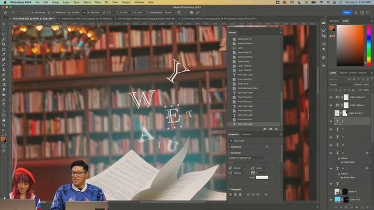The height and width of the screenshot is (210, 374).
Task: Collapse the Character section in Properties
Action: coord(229,153)
